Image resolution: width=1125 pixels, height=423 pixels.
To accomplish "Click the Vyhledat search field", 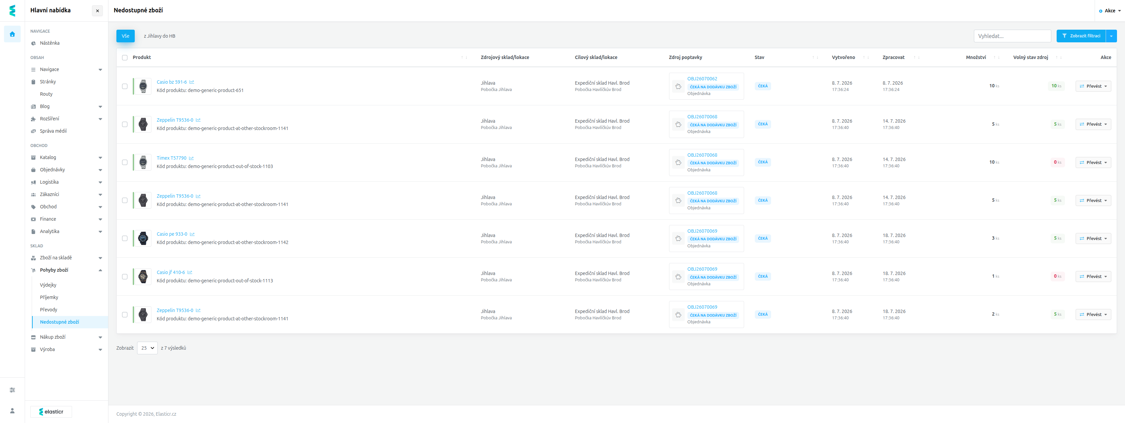I will coord(1012,36).
